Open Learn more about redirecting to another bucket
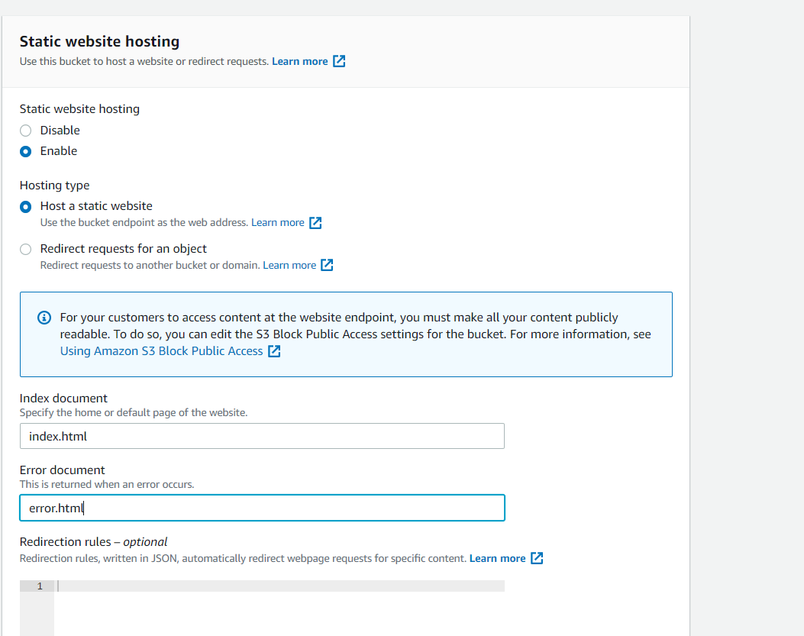 (x=289, y=265)
